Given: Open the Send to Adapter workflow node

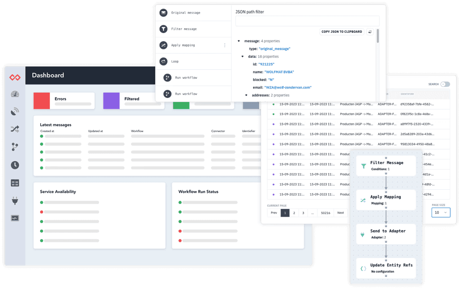Looking at the screenshot, I should [x=386, y=234].
